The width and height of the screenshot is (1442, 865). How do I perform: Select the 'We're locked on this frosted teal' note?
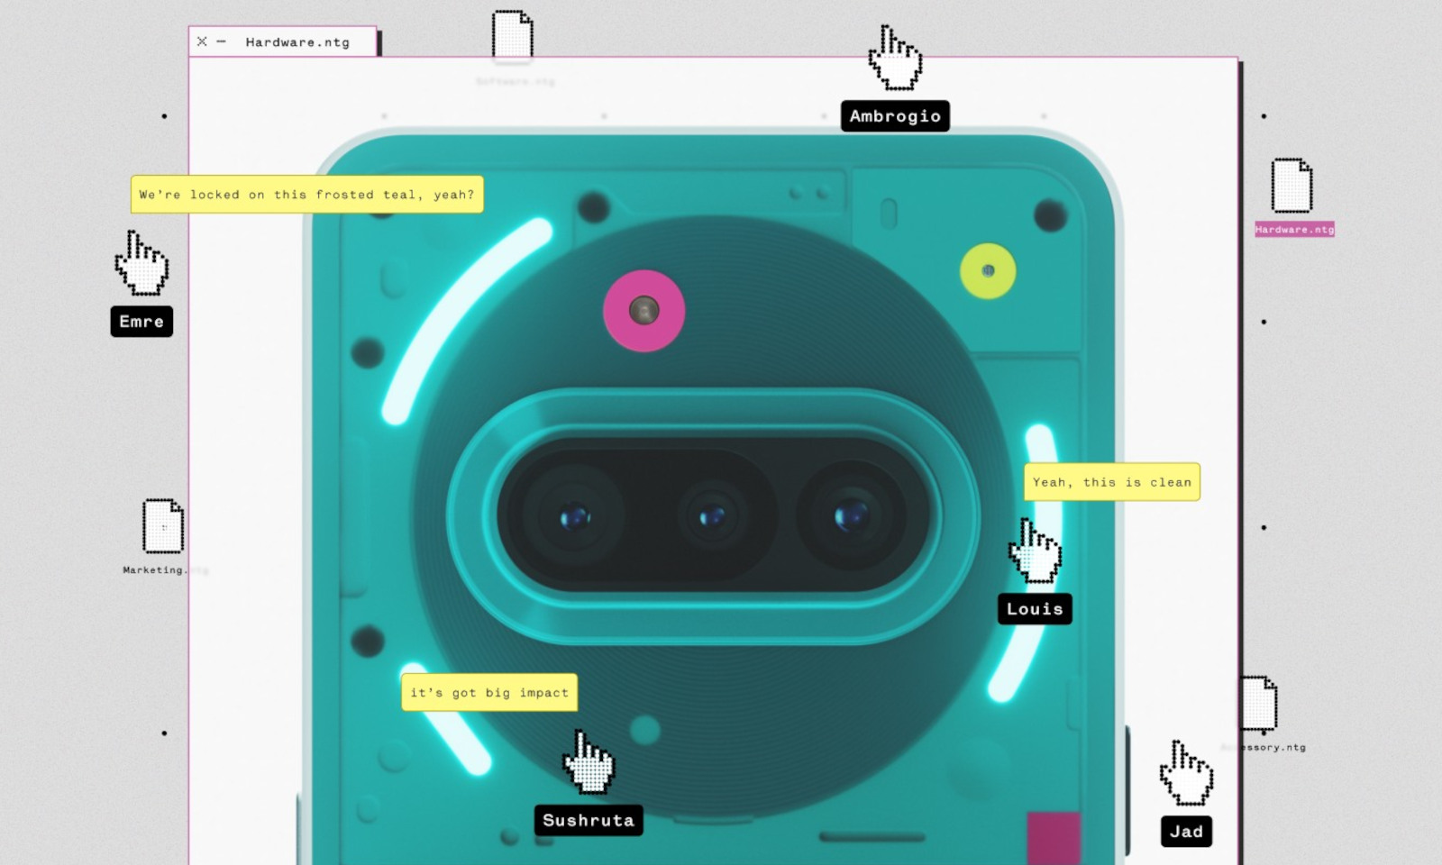point(306,195)
